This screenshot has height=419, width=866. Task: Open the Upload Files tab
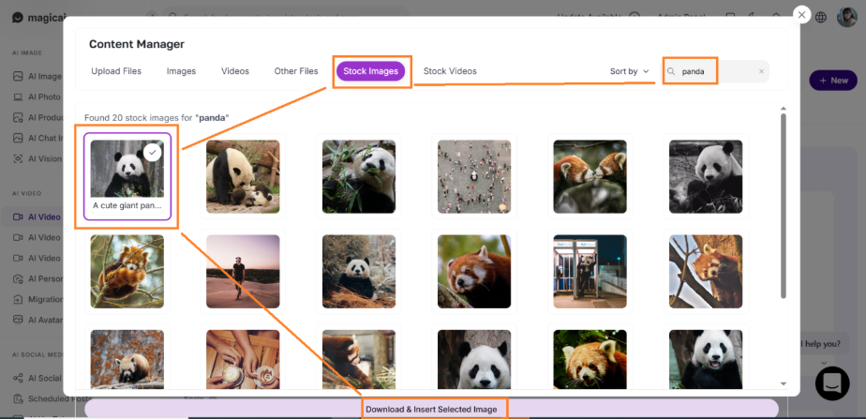click(116, 71)
